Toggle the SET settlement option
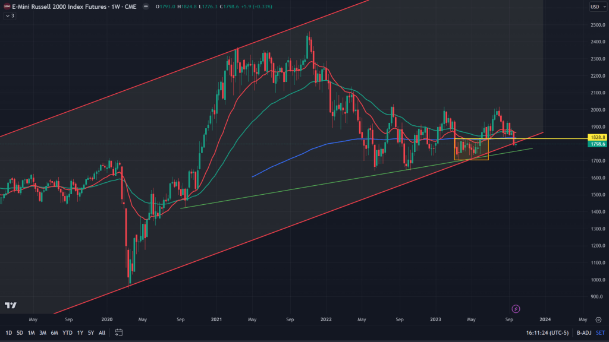The height and width of the screenshot is (342, 609). point(600,333)
